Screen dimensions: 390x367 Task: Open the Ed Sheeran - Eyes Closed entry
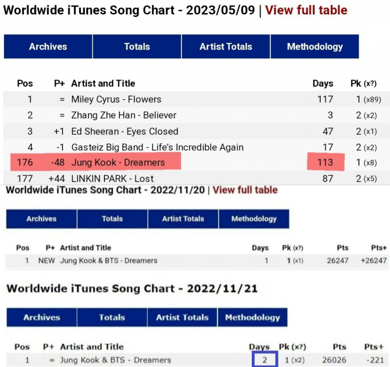tap(125, 131)
